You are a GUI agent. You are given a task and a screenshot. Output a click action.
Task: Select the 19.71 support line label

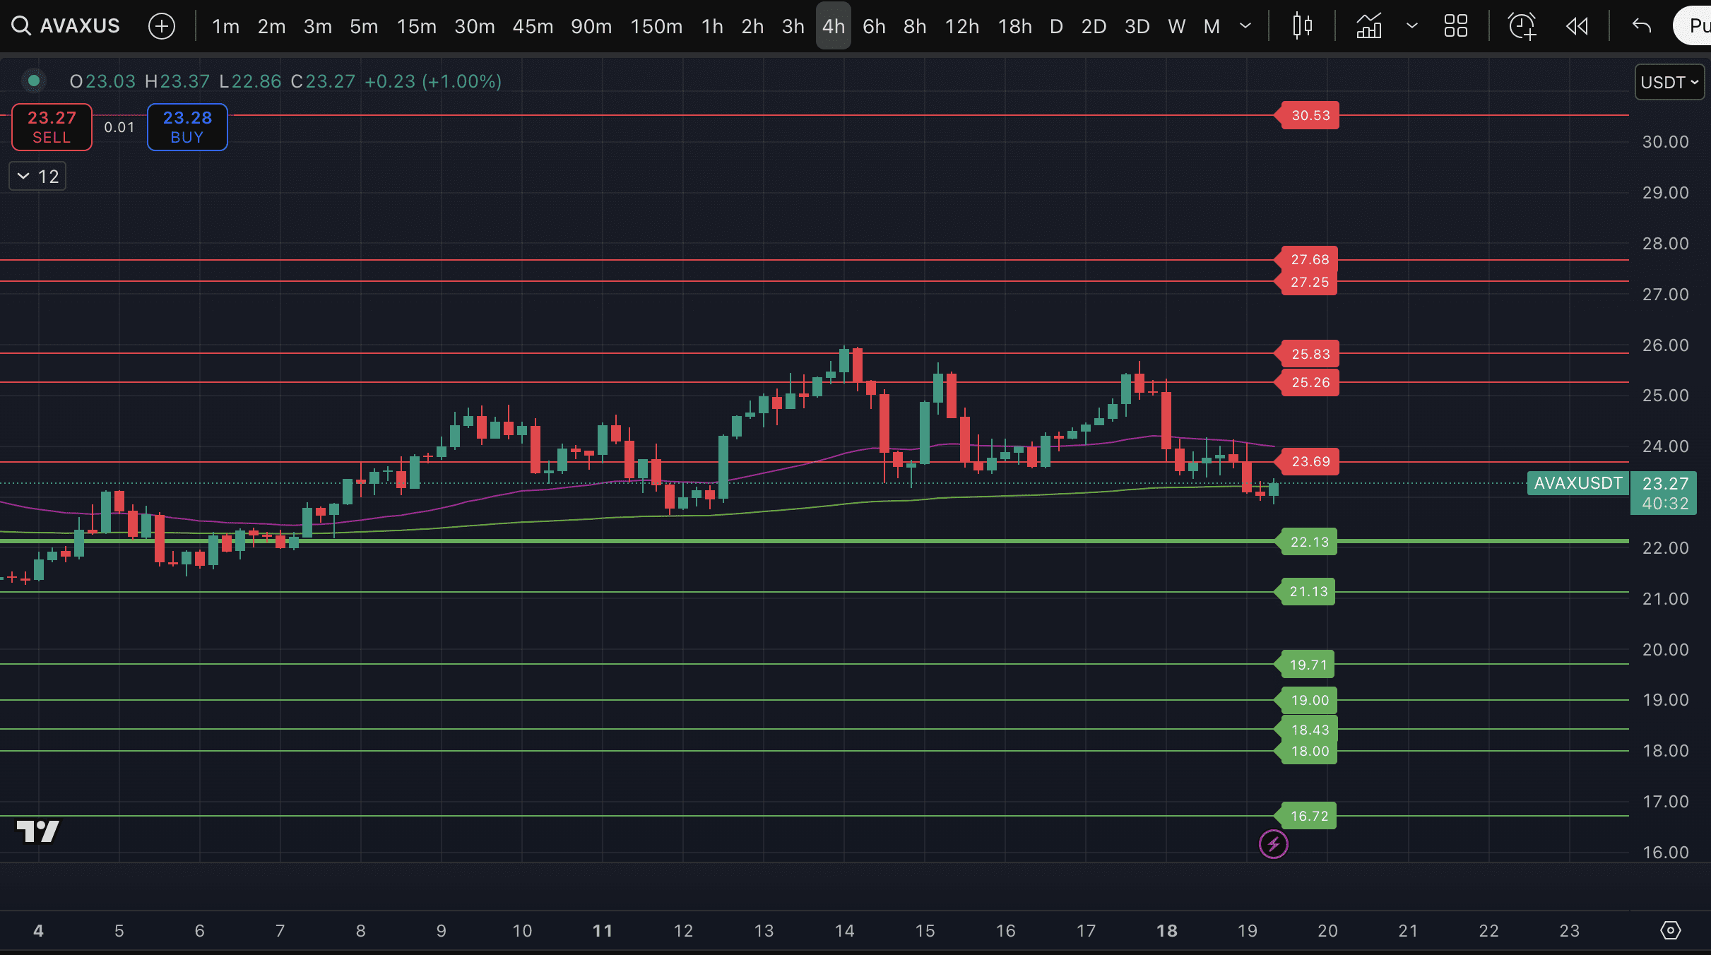(x=1304, y=665)
